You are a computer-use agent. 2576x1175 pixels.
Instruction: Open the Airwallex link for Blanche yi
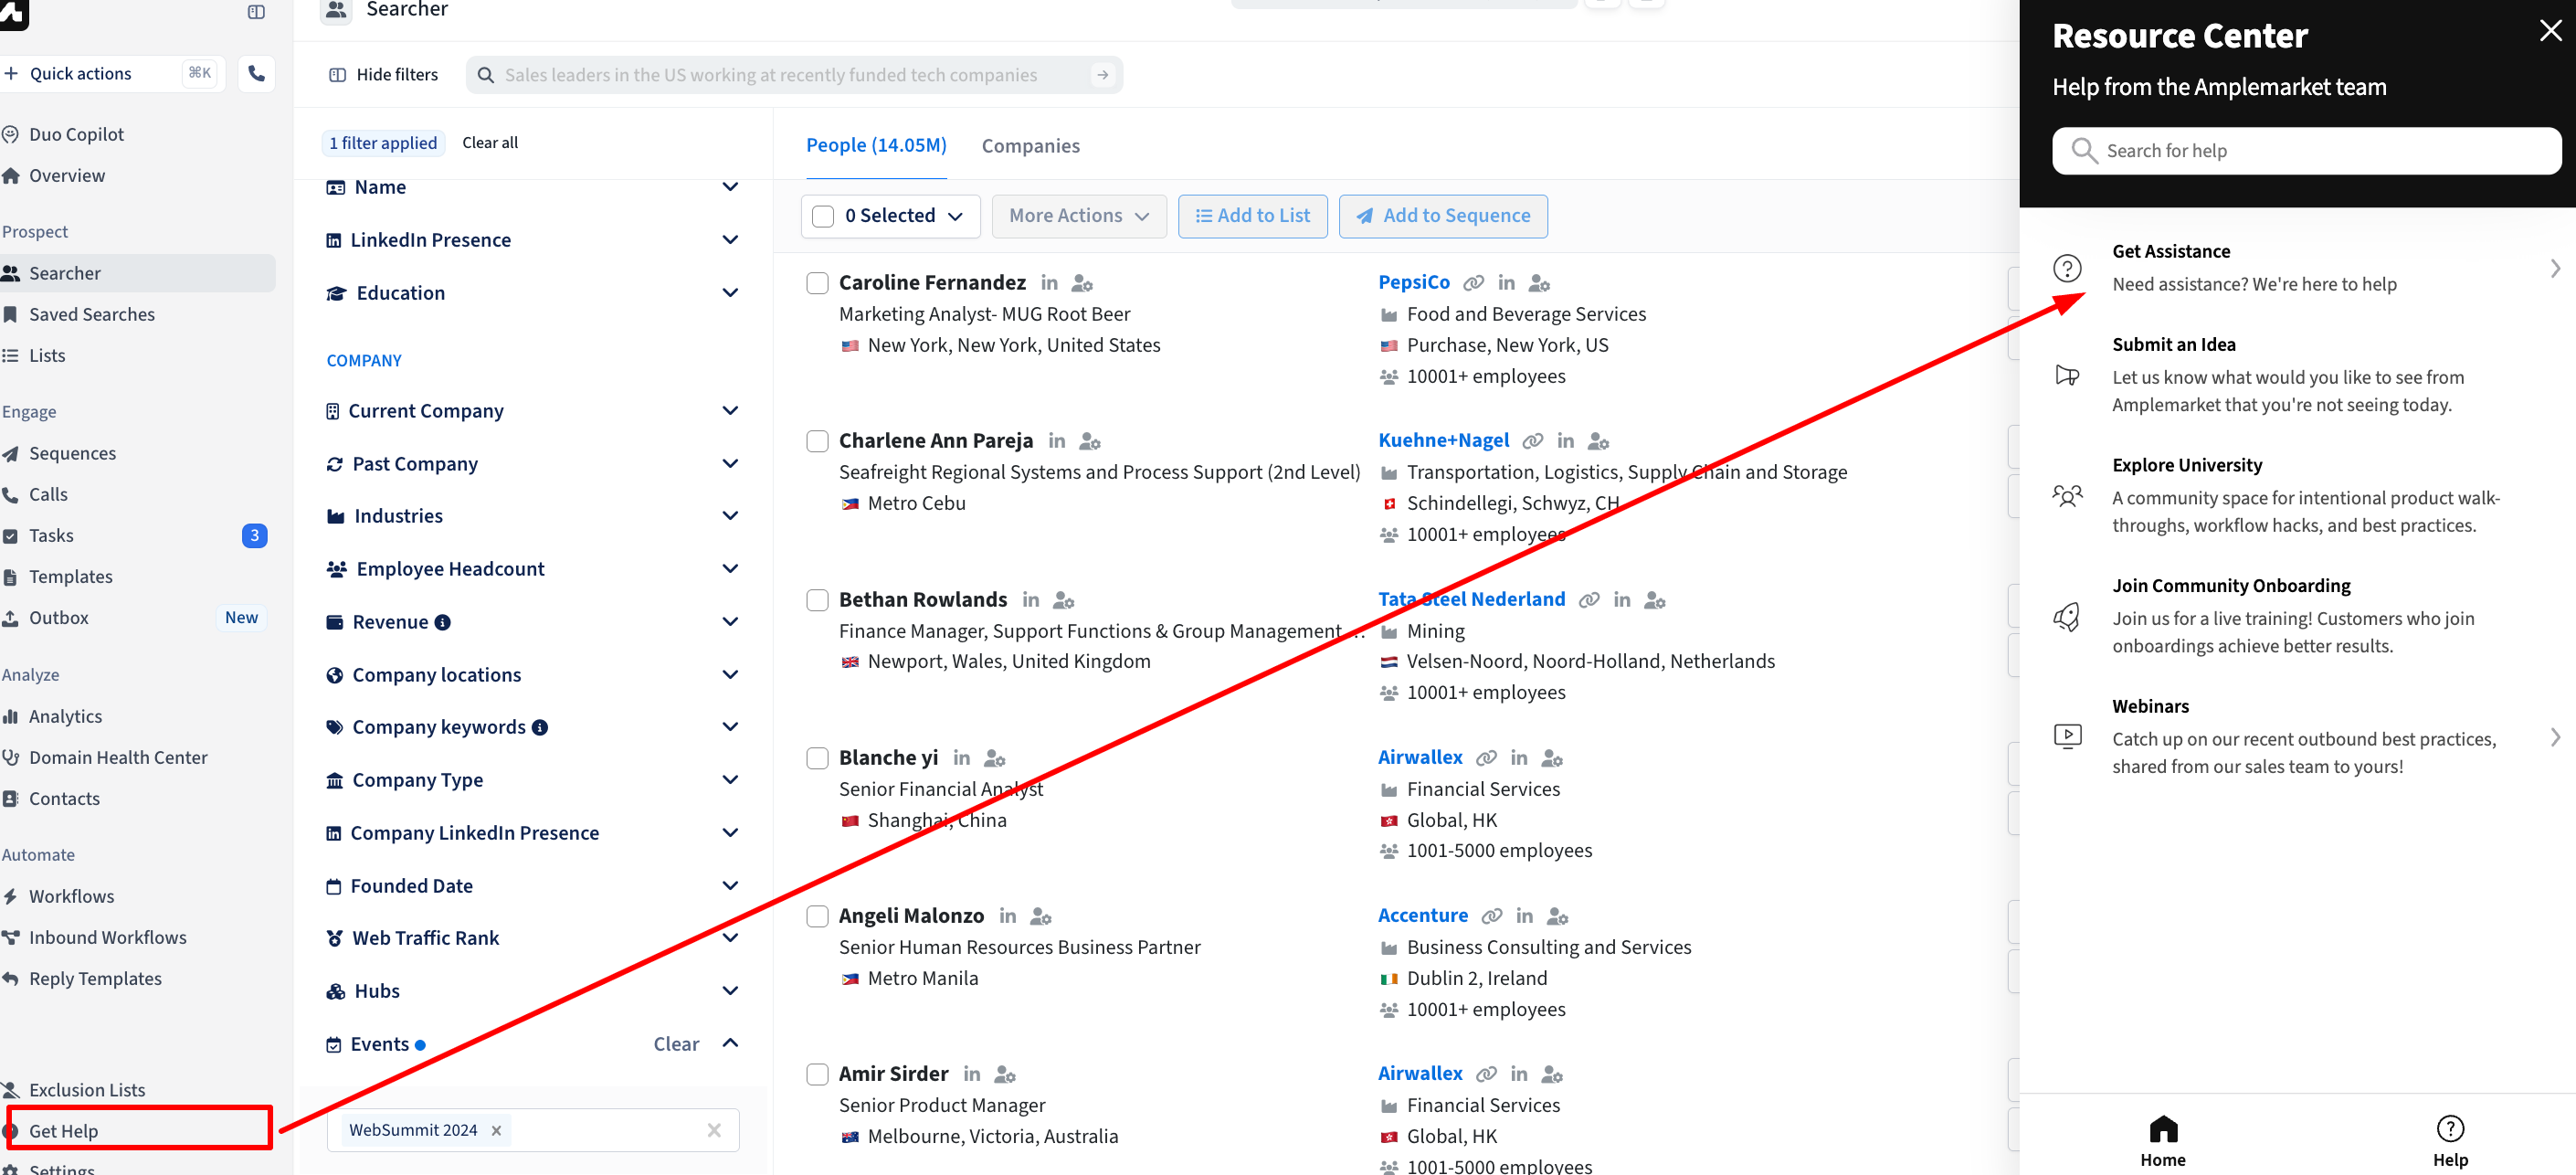[1419, 757]
